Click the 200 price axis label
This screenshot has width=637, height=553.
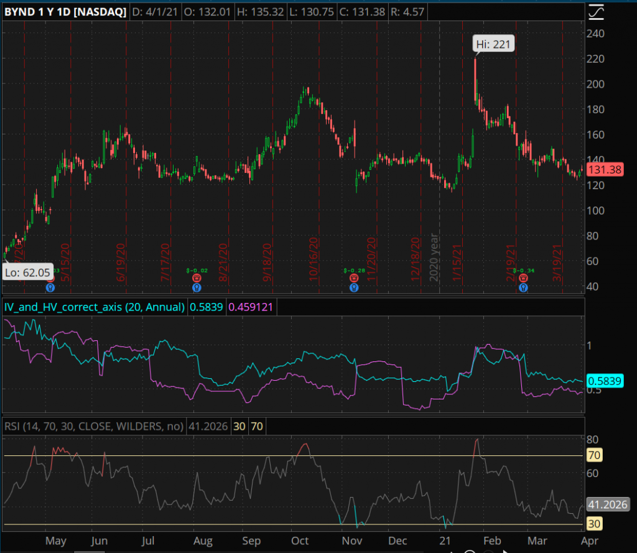coord(595,84)
